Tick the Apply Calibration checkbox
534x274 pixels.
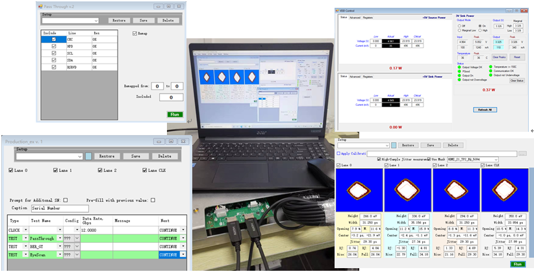click(339, 153)
